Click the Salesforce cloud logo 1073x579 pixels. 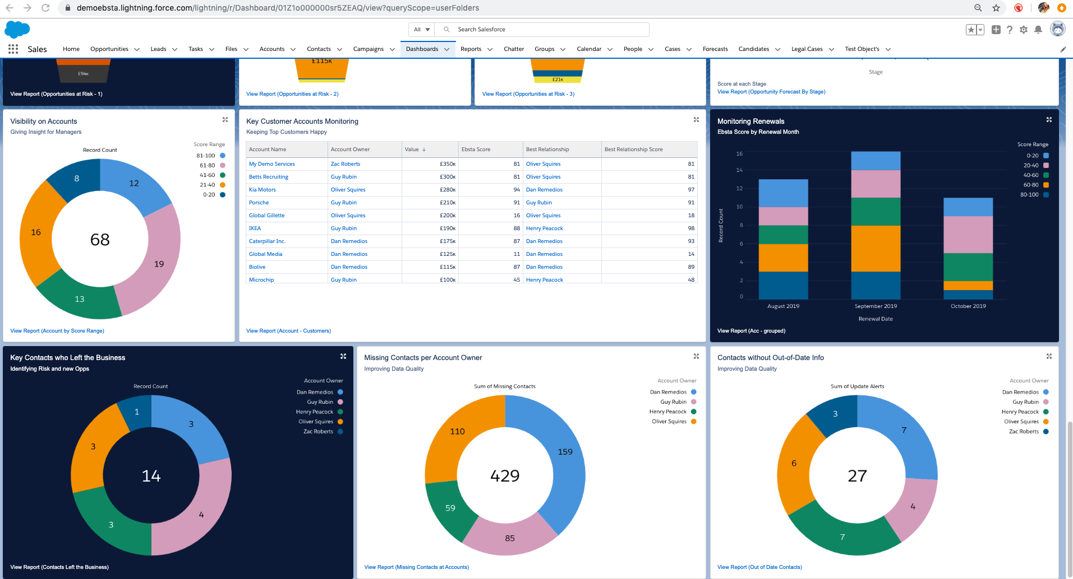17,29
